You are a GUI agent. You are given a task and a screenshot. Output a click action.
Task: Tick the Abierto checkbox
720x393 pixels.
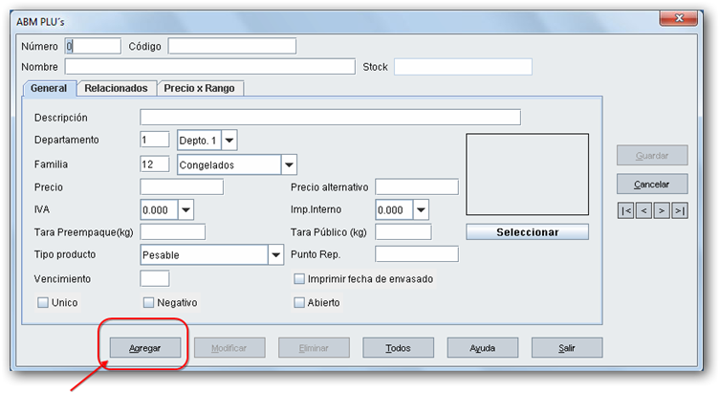(x=299, y=303)
